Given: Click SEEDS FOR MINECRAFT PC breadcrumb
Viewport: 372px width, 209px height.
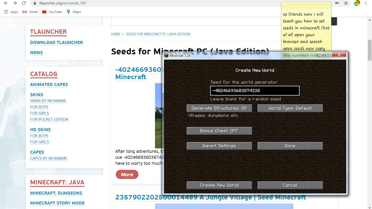Looking at the screenshot, I should [158, 34].
